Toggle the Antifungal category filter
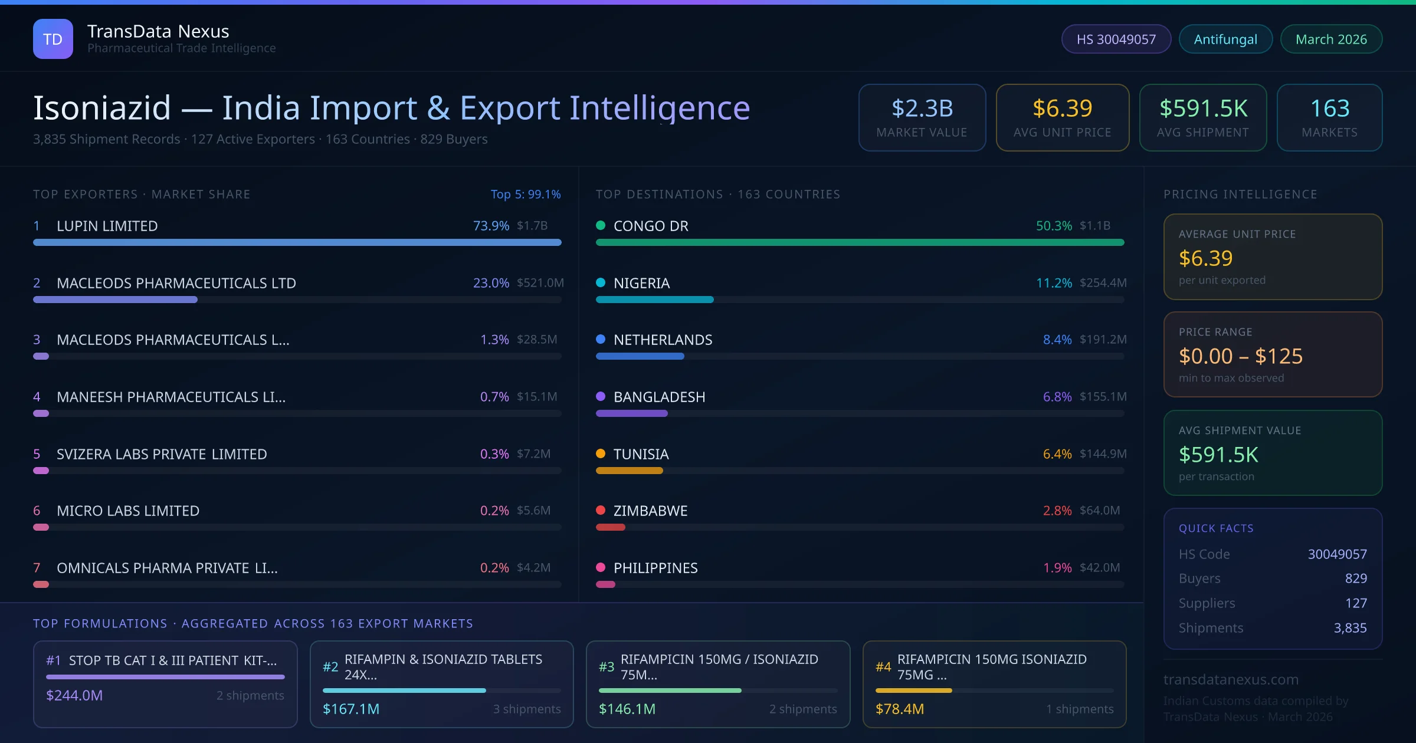 coord(1225,39)
